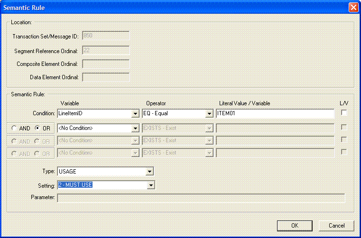The image size is (361, 238).
Task: Open the second row's No Condition dropdown
Action: (x=135, y=128)
